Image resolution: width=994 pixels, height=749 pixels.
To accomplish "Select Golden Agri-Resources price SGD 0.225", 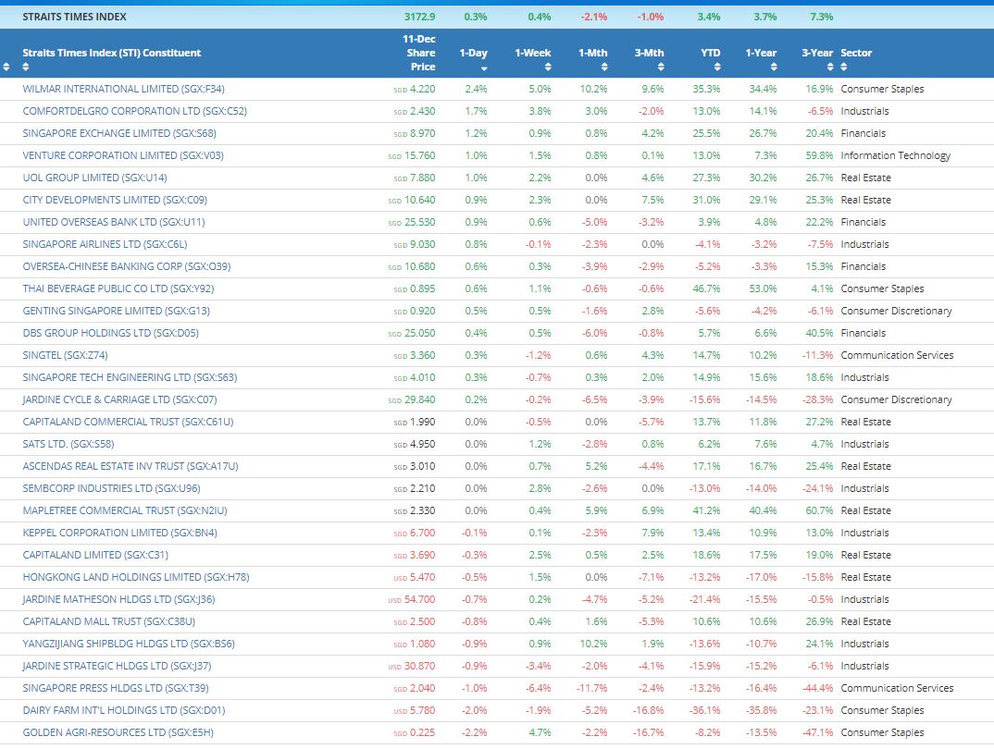I will tap(415, 732).
